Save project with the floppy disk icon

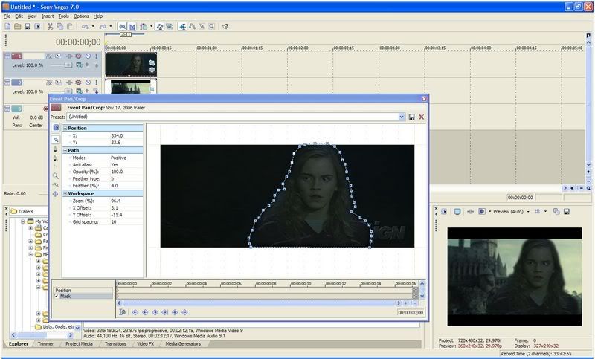tap(28, 26)
